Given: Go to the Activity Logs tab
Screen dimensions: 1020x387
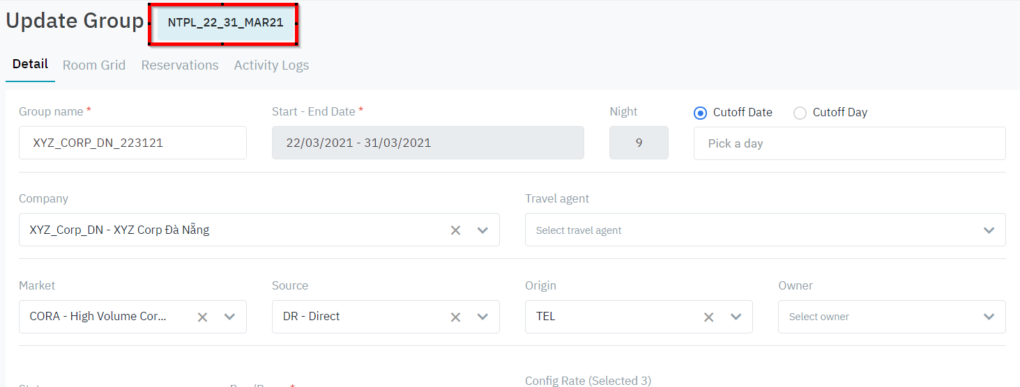Looking at the screenshot, I should click(x=271, y=65).
